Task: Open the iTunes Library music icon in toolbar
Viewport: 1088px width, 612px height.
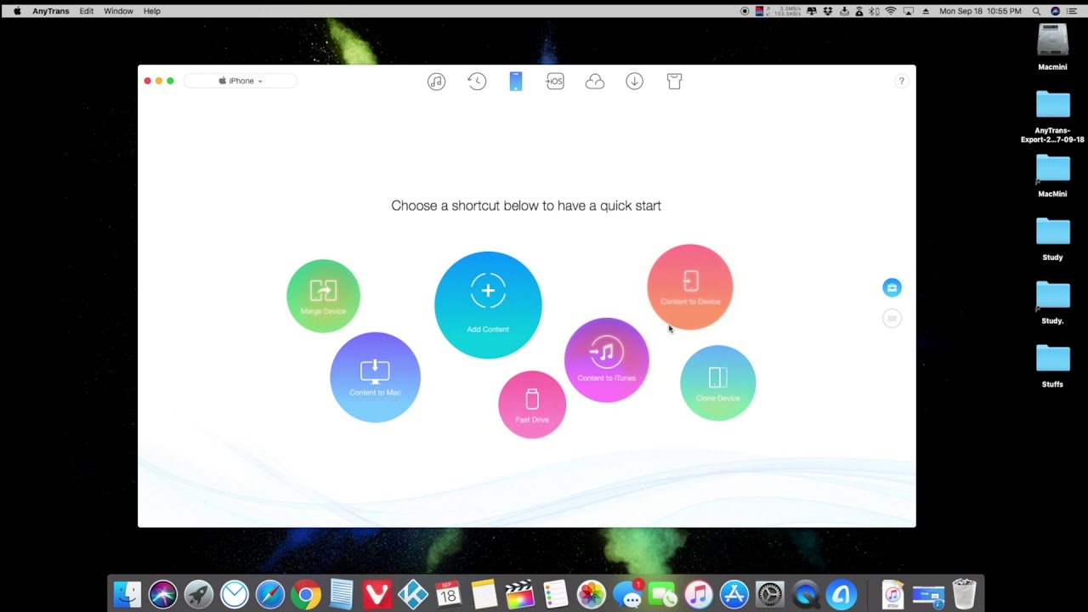Action: (x=436, y=82)
